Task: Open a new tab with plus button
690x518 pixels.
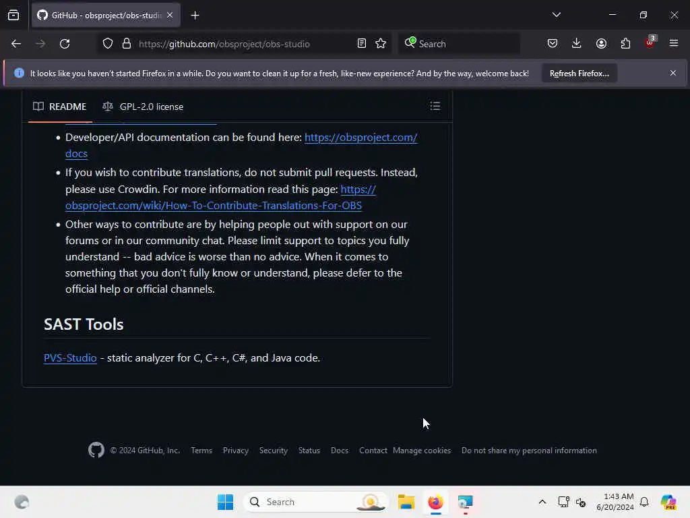Action: [195, 16]
